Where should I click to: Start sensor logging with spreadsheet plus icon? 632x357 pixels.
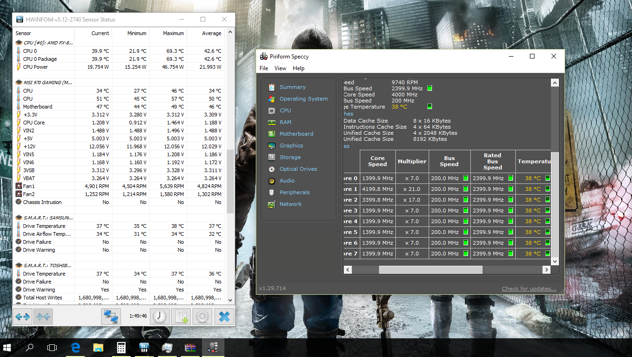(x=181, y=317)
